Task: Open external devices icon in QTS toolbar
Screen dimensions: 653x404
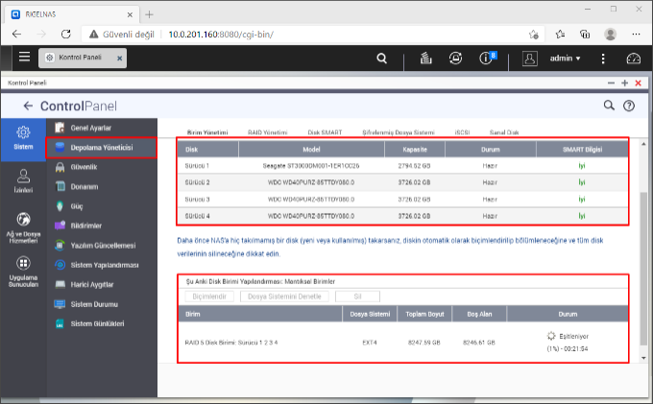Action: tap(455, 58)
